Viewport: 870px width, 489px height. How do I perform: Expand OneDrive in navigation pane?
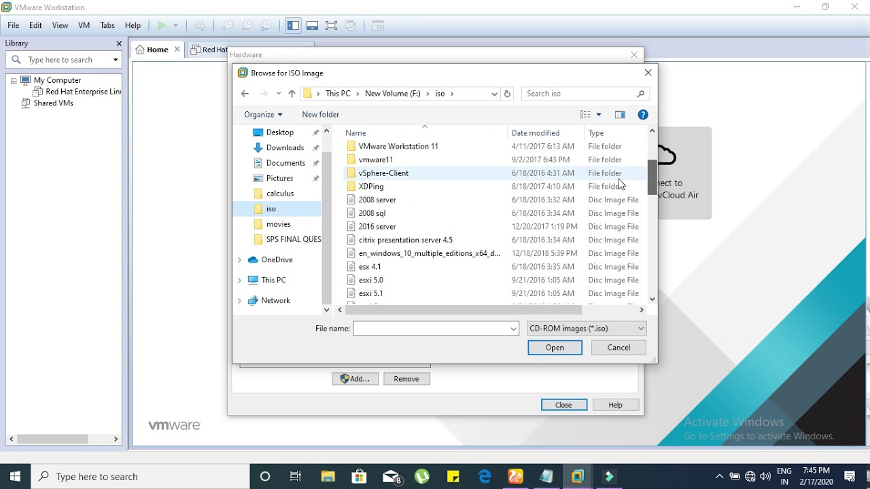239,260
